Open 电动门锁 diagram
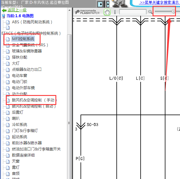Image resolution: width=180 pixels, height=179 pixels. click(20, 82)
